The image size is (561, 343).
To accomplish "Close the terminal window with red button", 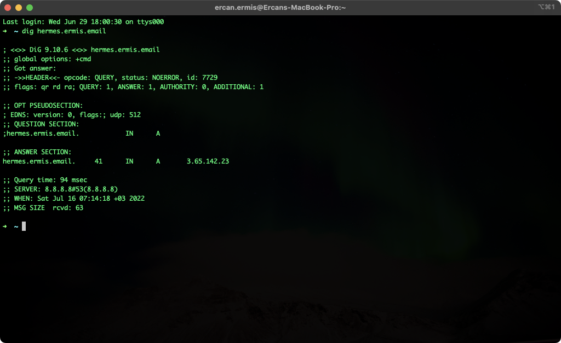I will pos(8,8).
